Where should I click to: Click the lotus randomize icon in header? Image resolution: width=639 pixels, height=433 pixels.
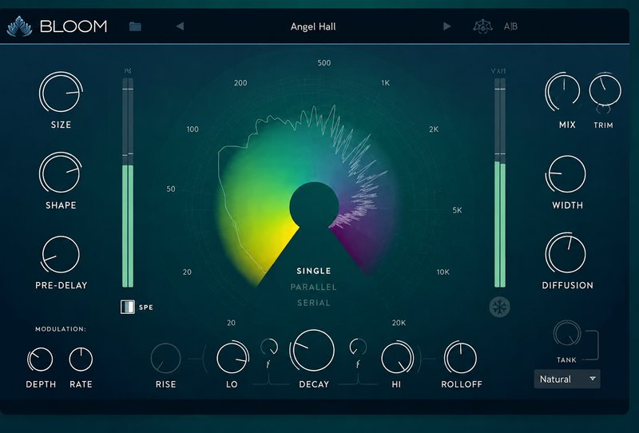pyautogui.click(x=482, y=26)
